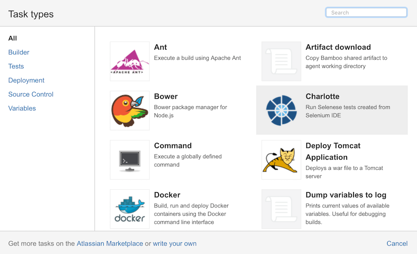The width and height of the screenshot is (417, 254).
Task: Click 'Execute a globally defined command' text
Action: 188,161
